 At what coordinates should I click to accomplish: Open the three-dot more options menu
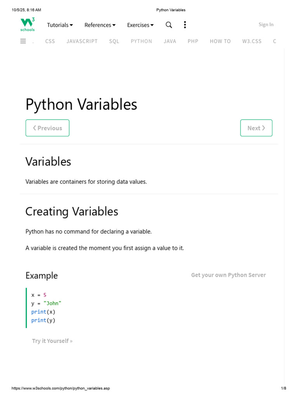click(x=185, y=24)
